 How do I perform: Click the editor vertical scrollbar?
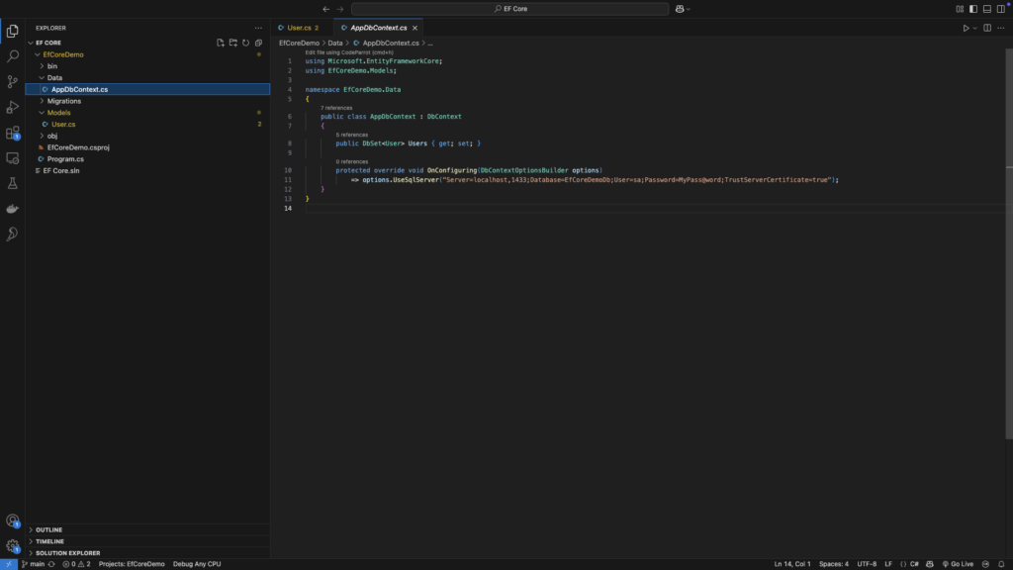[1009, 245]
